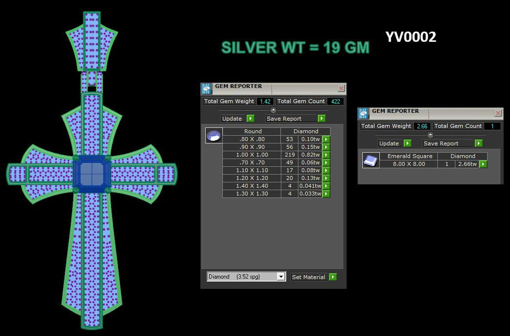Click green arrow on .70 X .70 row
Viewport: 510px width, 336px height.
[326, 163]
